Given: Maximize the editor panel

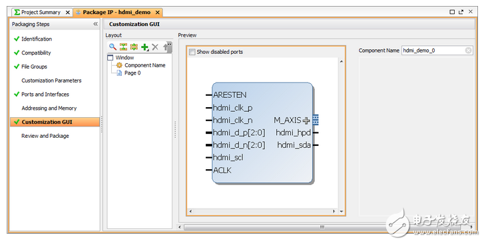Looking at the screenshot, I should tap(452, 12).
